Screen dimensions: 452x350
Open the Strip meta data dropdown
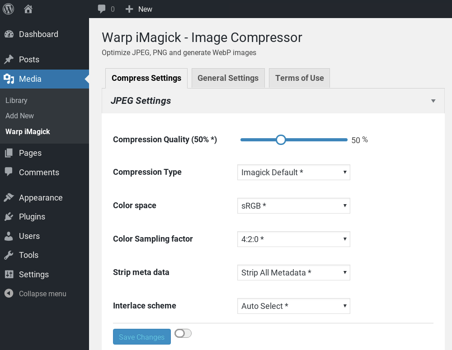(293, 272)
